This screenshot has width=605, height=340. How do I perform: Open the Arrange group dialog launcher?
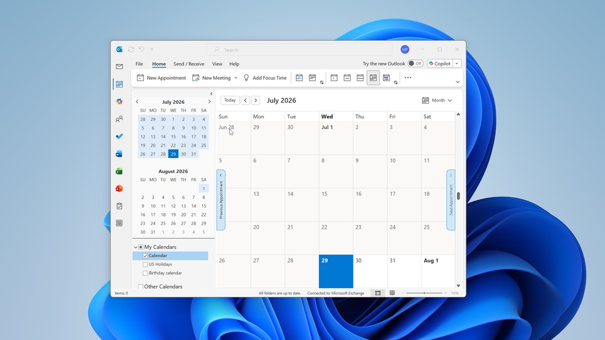[x=396, y=82]
